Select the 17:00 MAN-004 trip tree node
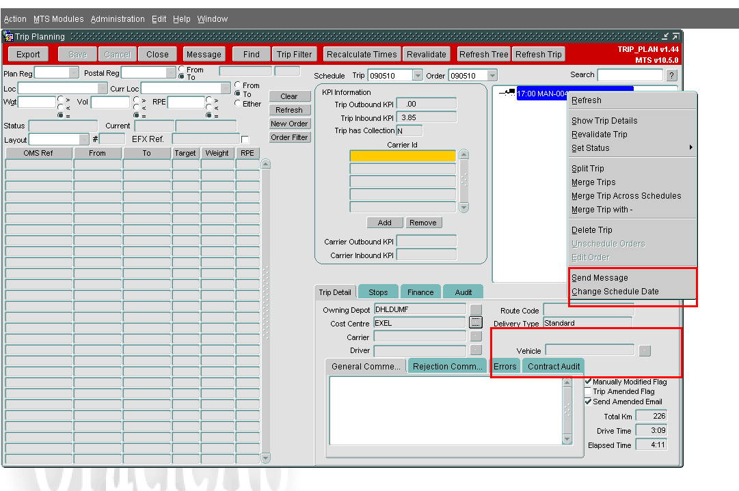The image size is (739, 491). click(542, 93)
